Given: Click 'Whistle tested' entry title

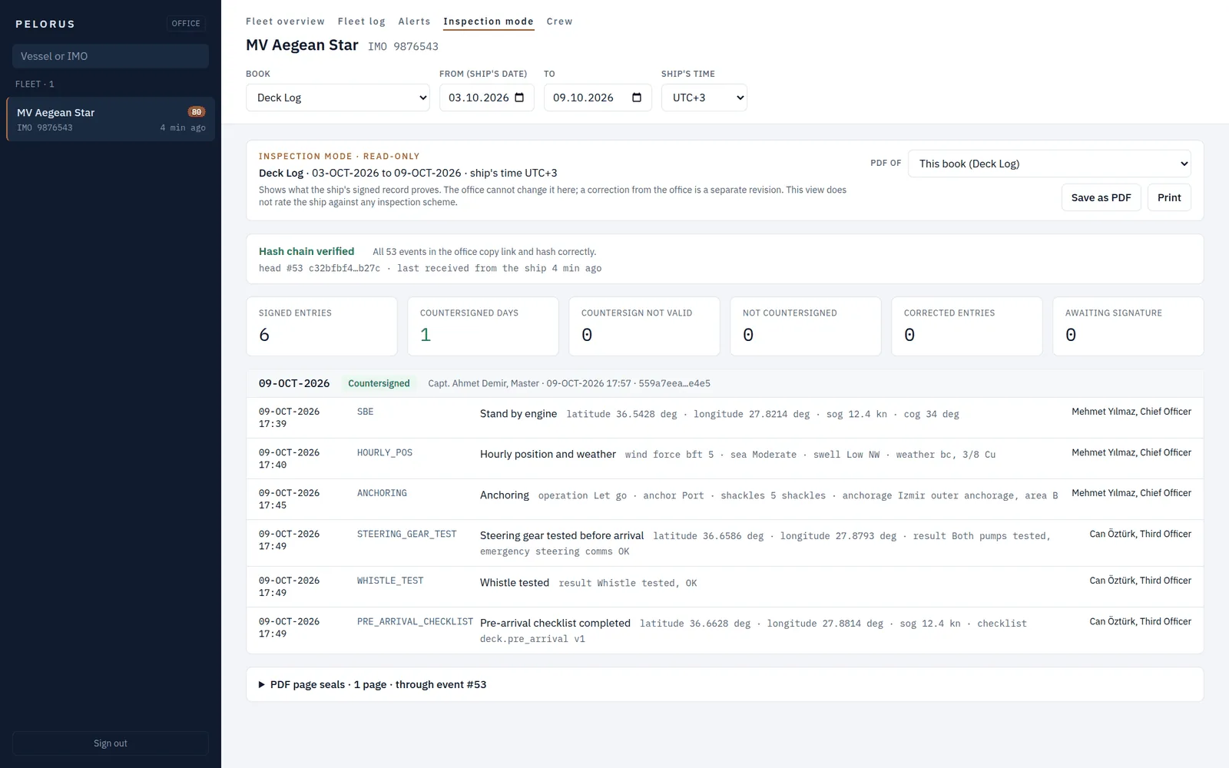Looking at the screenshot, I should coord(515,583).
